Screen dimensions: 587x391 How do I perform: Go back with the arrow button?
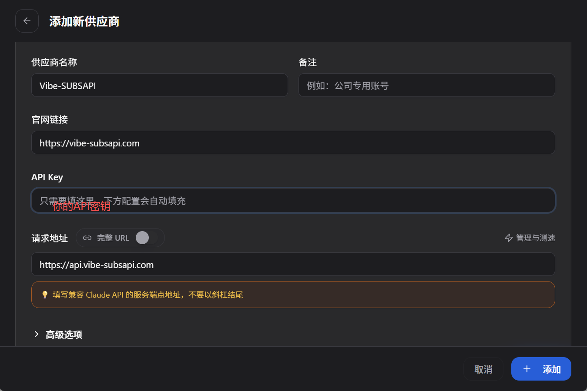click(27, 21)
